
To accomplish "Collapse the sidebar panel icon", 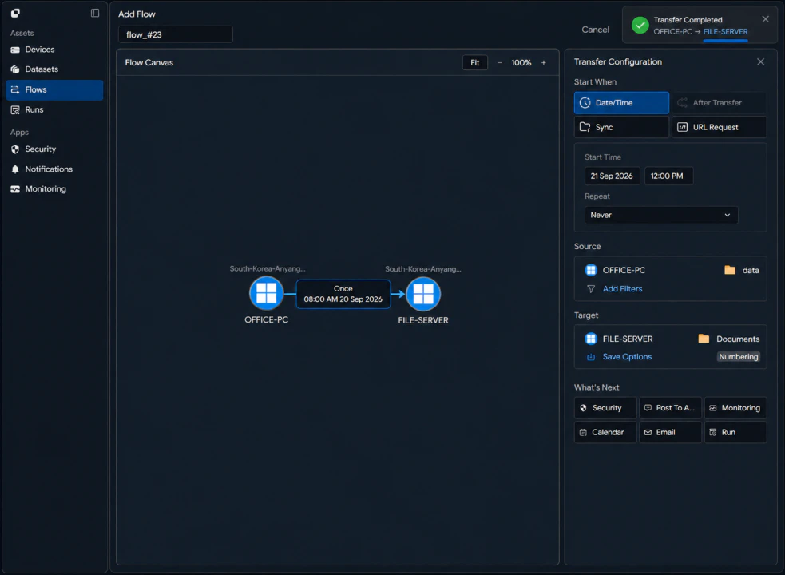I will coord(95,13).
